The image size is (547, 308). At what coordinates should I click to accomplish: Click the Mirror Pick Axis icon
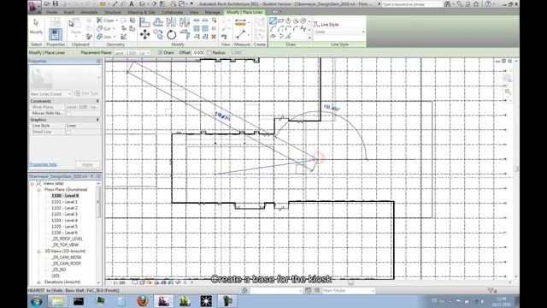coord(171,22)
